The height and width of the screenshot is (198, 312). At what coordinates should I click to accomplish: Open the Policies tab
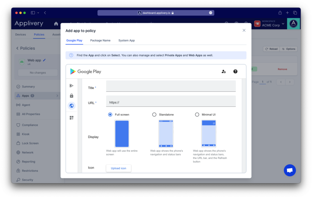coord(39,35)
